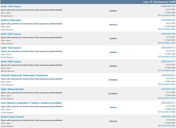The image size is (176, 128).
Task: Click the favorite star for job 00005864704
Action: (x=159, y=15)
